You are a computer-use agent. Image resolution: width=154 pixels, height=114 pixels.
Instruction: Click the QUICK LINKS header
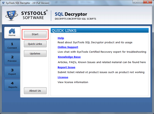99,30
